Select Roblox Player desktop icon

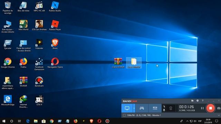55,25
